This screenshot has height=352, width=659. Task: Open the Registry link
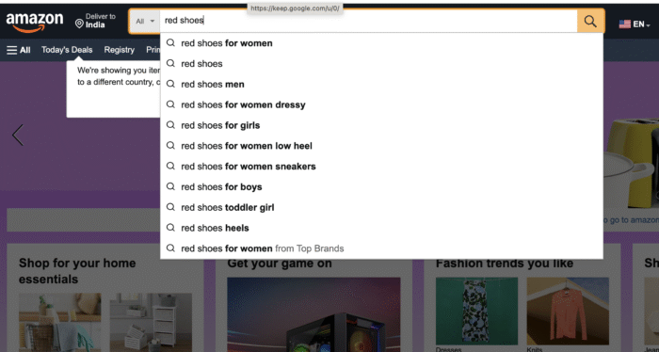click(x=120, y=50)
